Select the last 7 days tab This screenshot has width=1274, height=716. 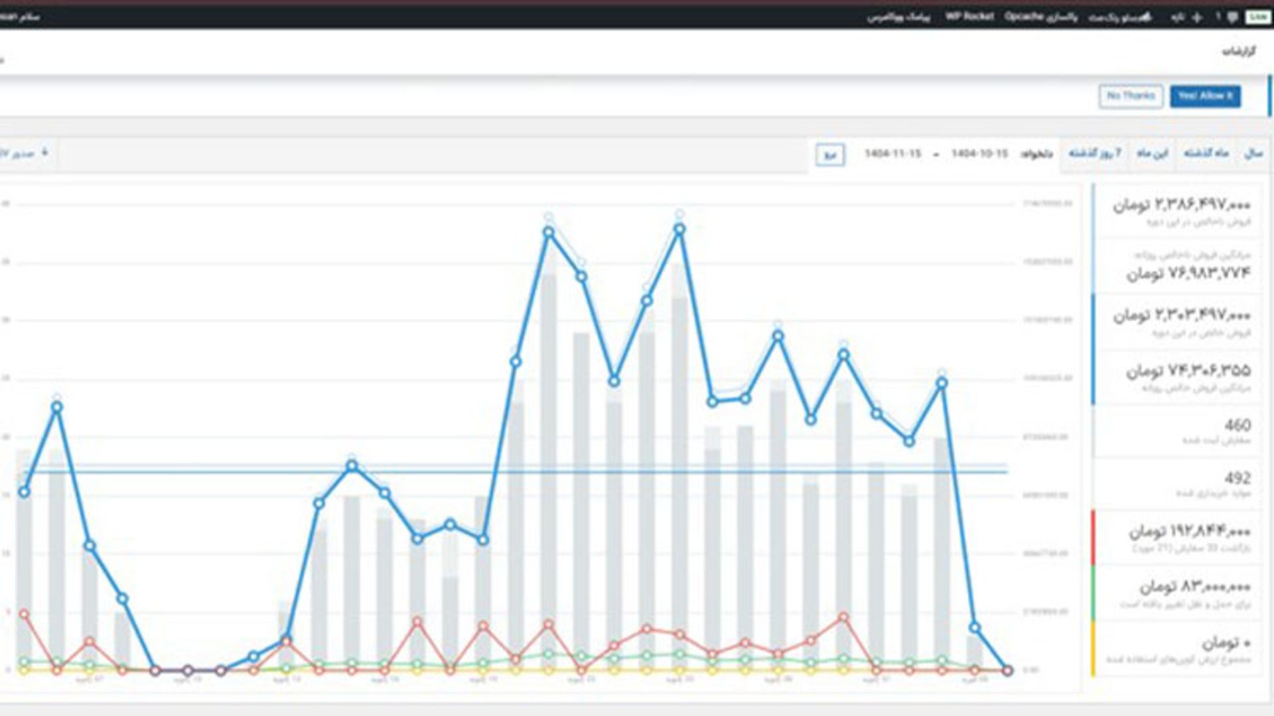point(1095,154)
